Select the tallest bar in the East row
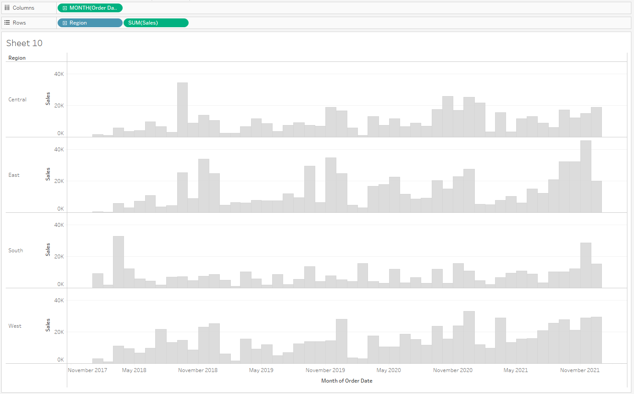The height and width of the screenshot is (394, 634). coord(586,176)
